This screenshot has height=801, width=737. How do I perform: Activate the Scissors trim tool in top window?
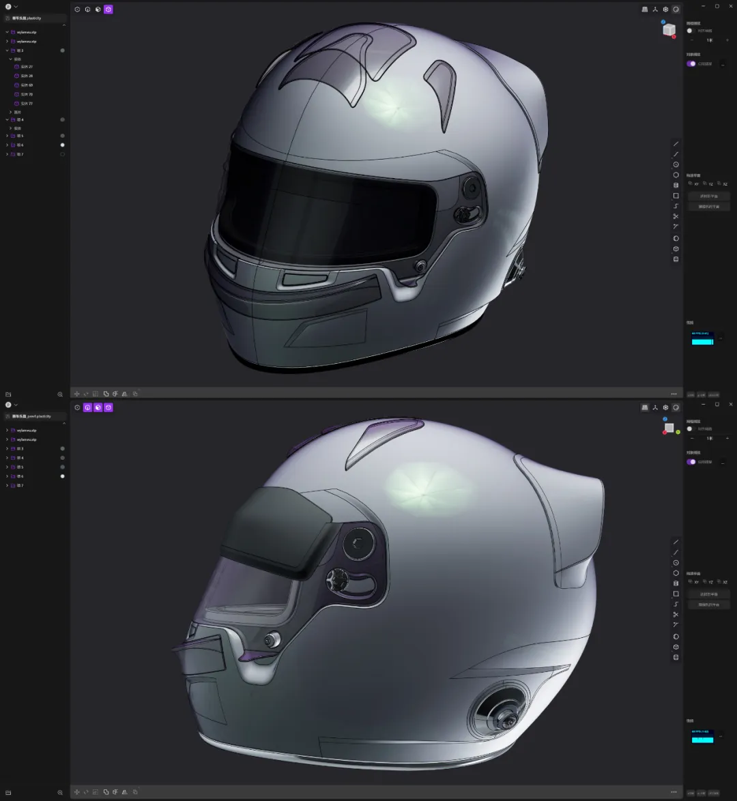click(x=676, y=216)
